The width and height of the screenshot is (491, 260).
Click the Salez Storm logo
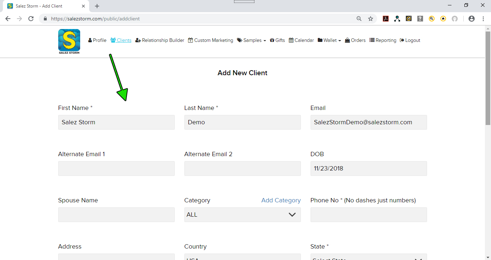click(x=69, y=42)
